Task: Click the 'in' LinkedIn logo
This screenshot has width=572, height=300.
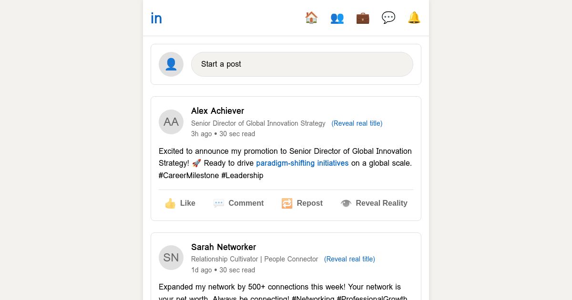Action: tap(156, 18)
